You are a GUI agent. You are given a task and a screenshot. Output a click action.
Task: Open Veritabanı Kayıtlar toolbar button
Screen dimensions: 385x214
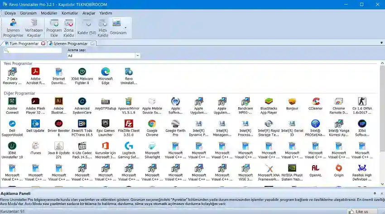click(x=34, y=28)
